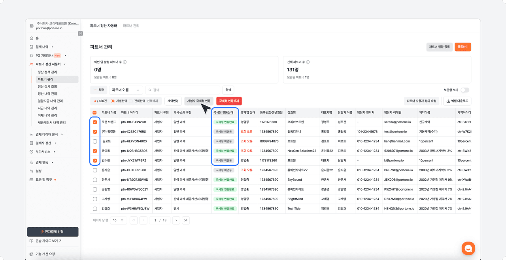
Task: Click the 엑셀 다운로드 download button
Action: click(x=457, y=101)
